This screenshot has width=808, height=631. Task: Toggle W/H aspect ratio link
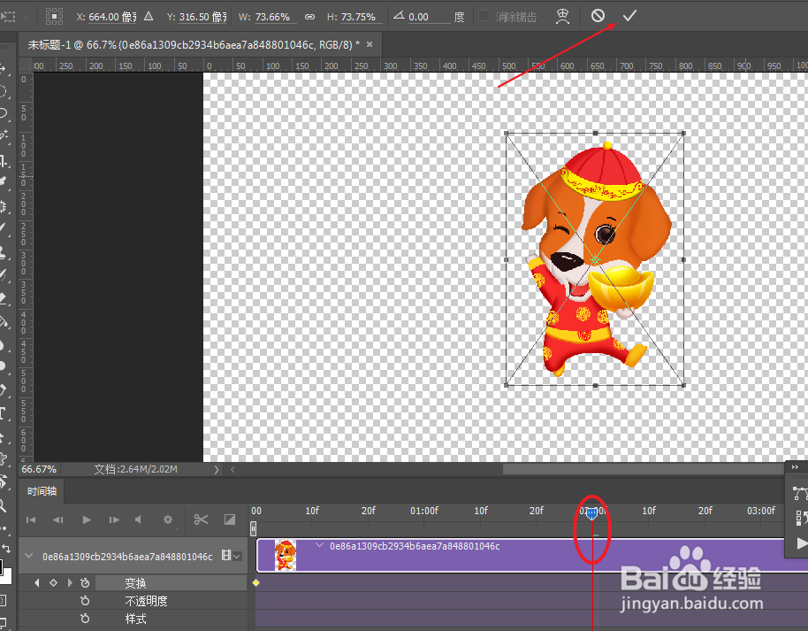(x=309, y=16)
